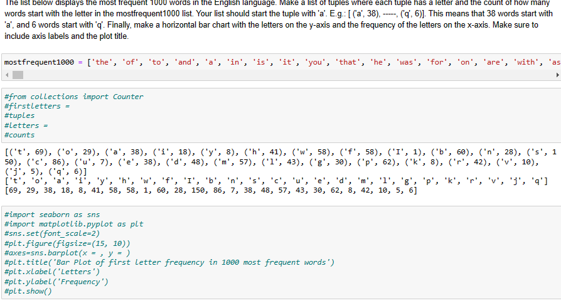Click the '#letters =' comment line

26,125
